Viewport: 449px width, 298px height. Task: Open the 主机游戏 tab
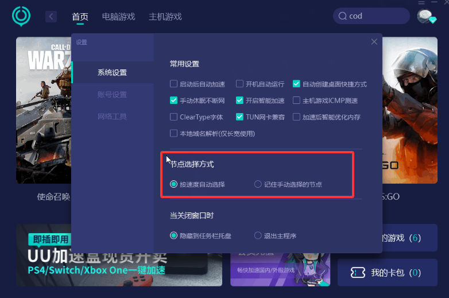pos(165,17)
